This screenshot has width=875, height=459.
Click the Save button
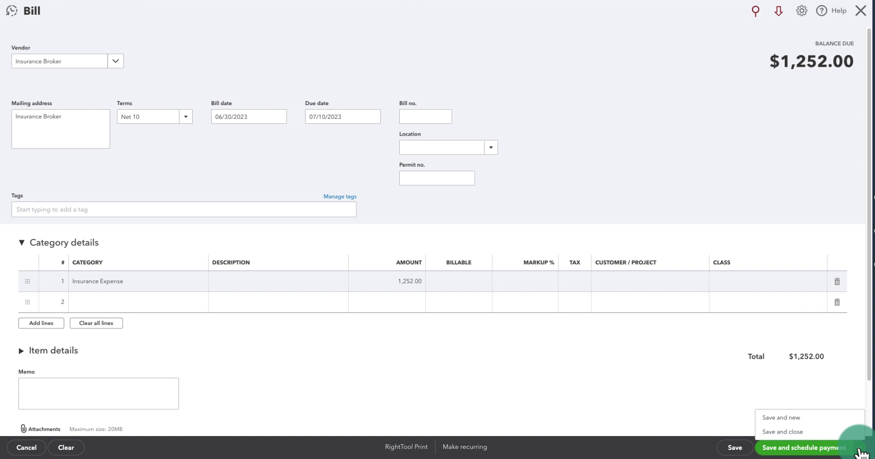(x=735, y=448)
